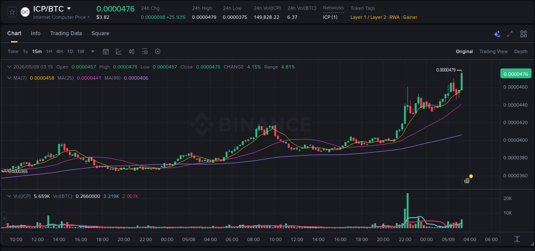Open the hexagon chart settings icon
535x251 pixels.
tap(158, 51)
